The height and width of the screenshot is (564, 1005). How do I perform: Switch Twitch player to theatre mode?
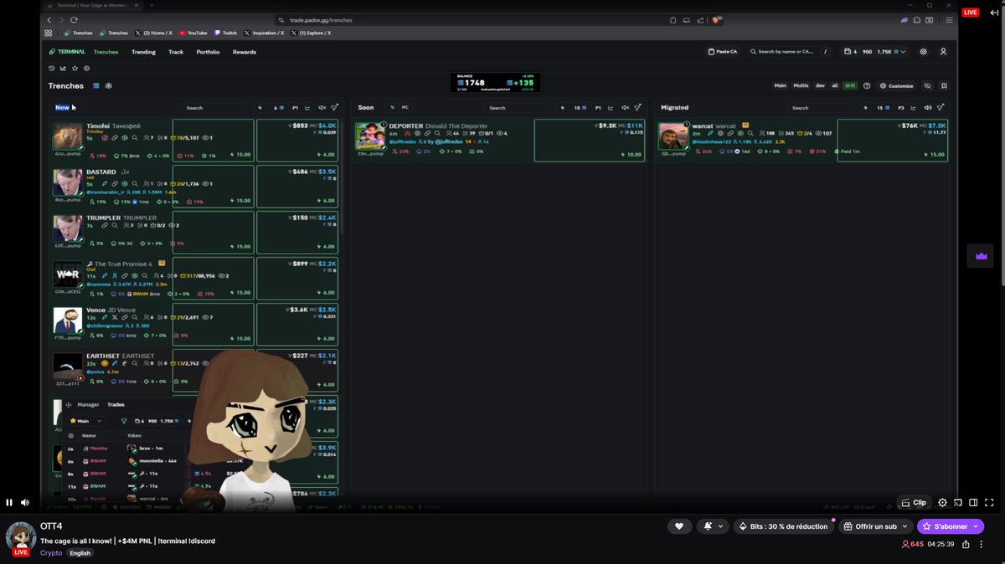coord(973,502)
